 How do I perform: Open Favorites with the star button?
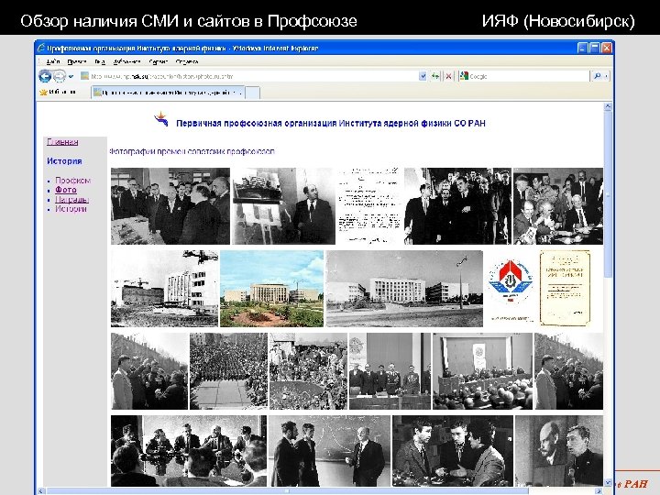pos(58,93)
